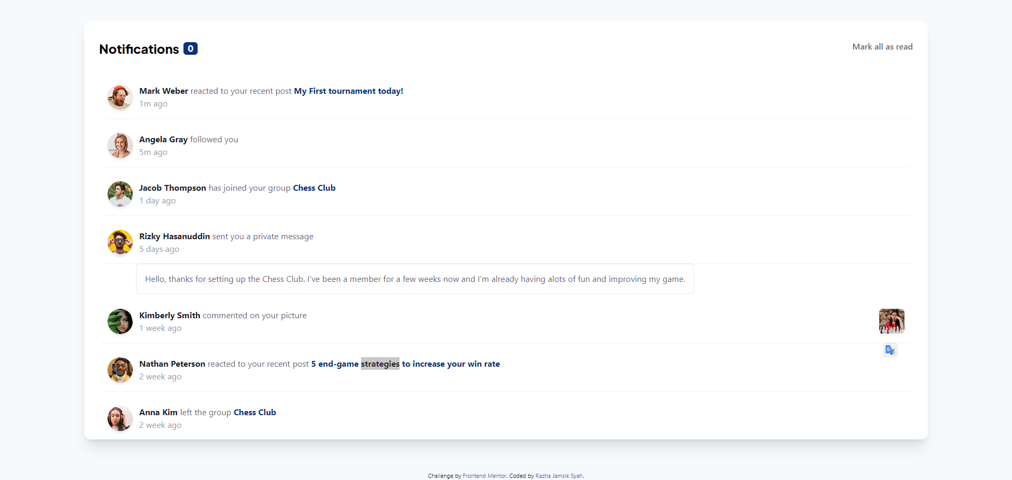Click Rizky Hasanuddin's private message box

(x=415, y=279)
